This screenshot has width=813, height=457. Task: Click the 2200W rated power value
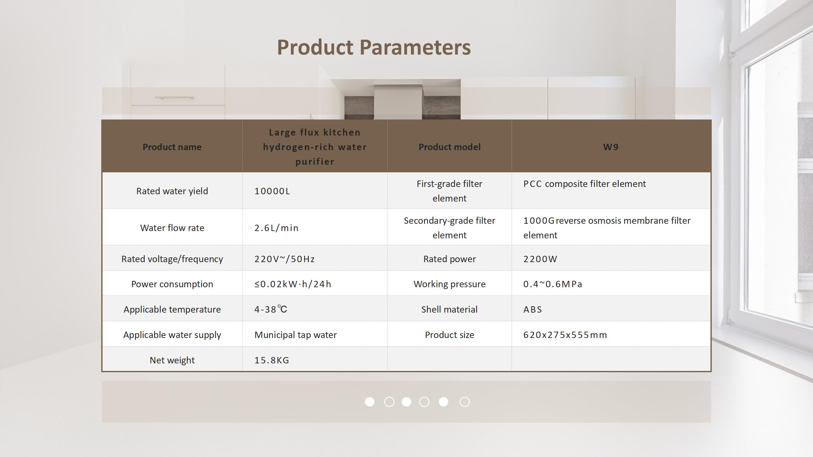(540, 259)
